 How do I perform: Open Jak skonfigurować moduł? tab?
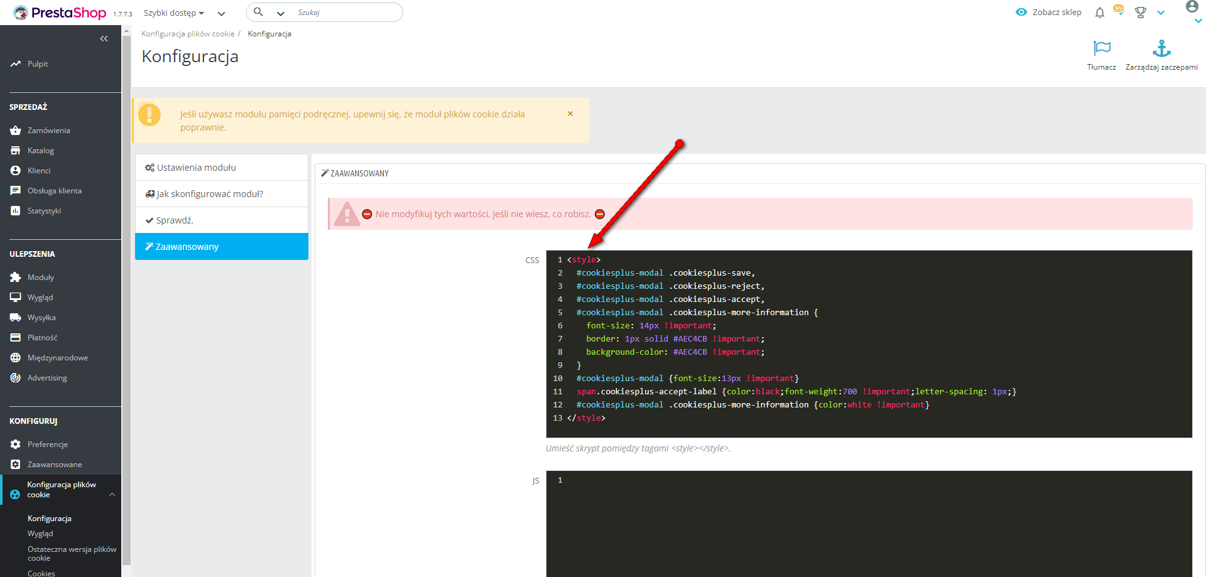[x=221, y=194]
